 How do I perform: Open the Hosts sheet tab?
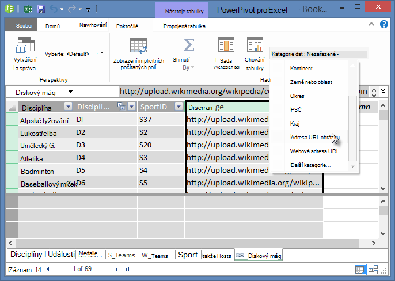click(217, 256)
